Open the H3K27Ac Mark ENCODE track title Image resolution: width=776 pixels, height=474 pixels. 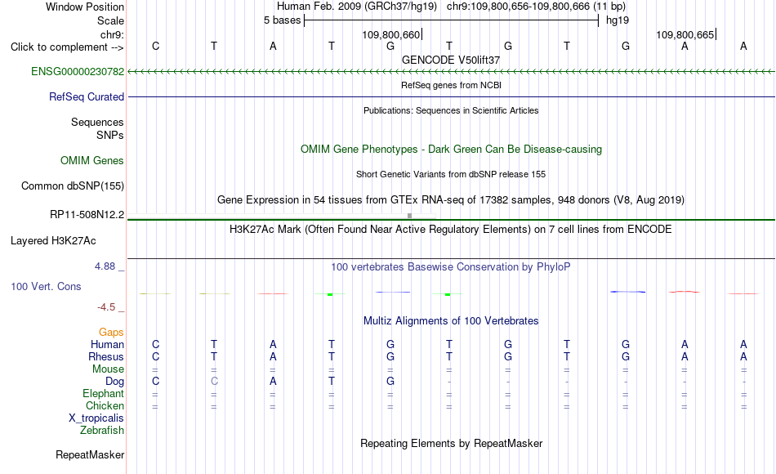pyautogui.click(x=451, y=230)
